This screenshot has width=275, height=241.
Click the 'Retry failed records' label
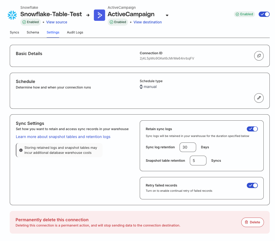click(162, 185)
